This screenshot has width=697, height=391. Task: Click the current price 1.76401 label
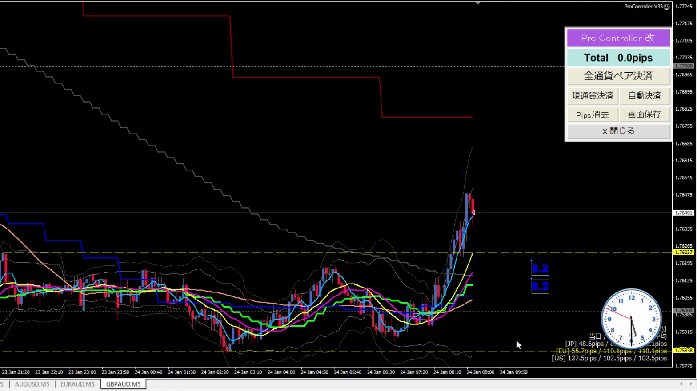(x=684, y=213)
